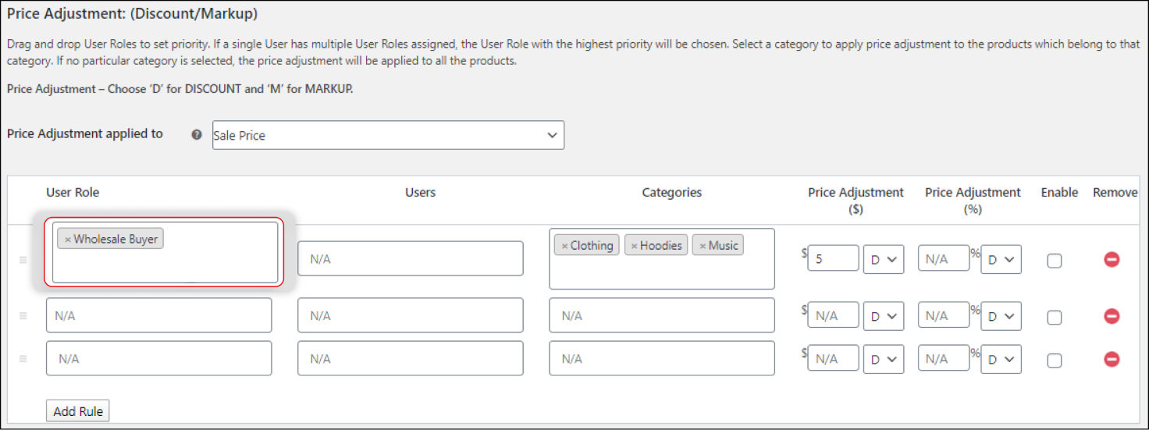Delete the third rule using red minus icon
The height and width of the screenshot is (430, 1149).
coord(1112,359)
